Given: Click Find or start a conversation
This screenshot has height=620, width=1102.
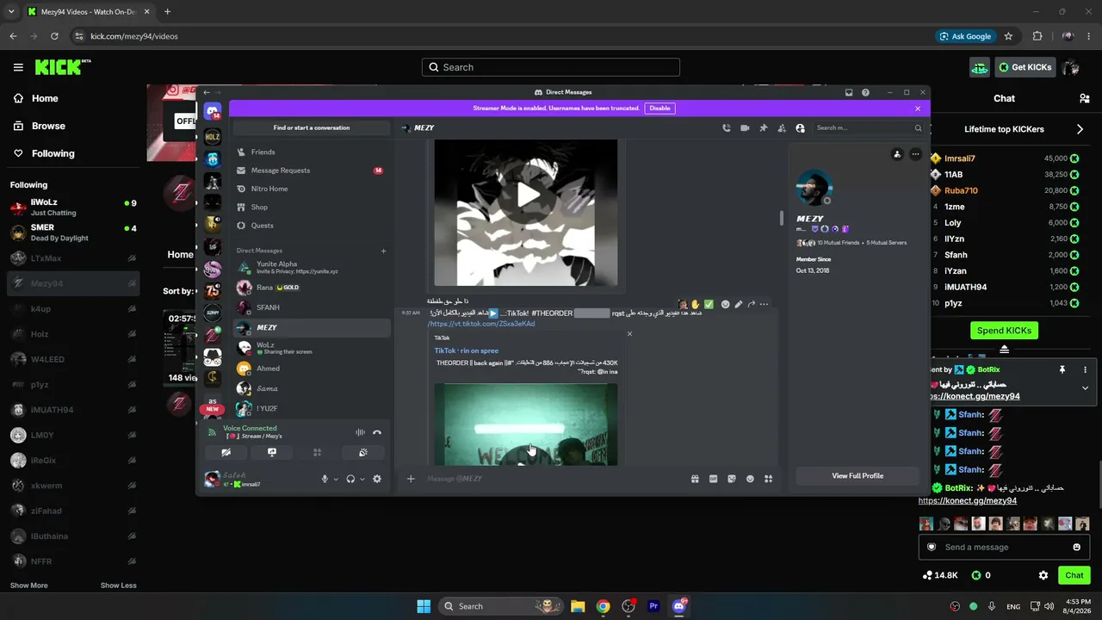Looking at the screenshot, I should pyautogui.click(x=312, y=127).
